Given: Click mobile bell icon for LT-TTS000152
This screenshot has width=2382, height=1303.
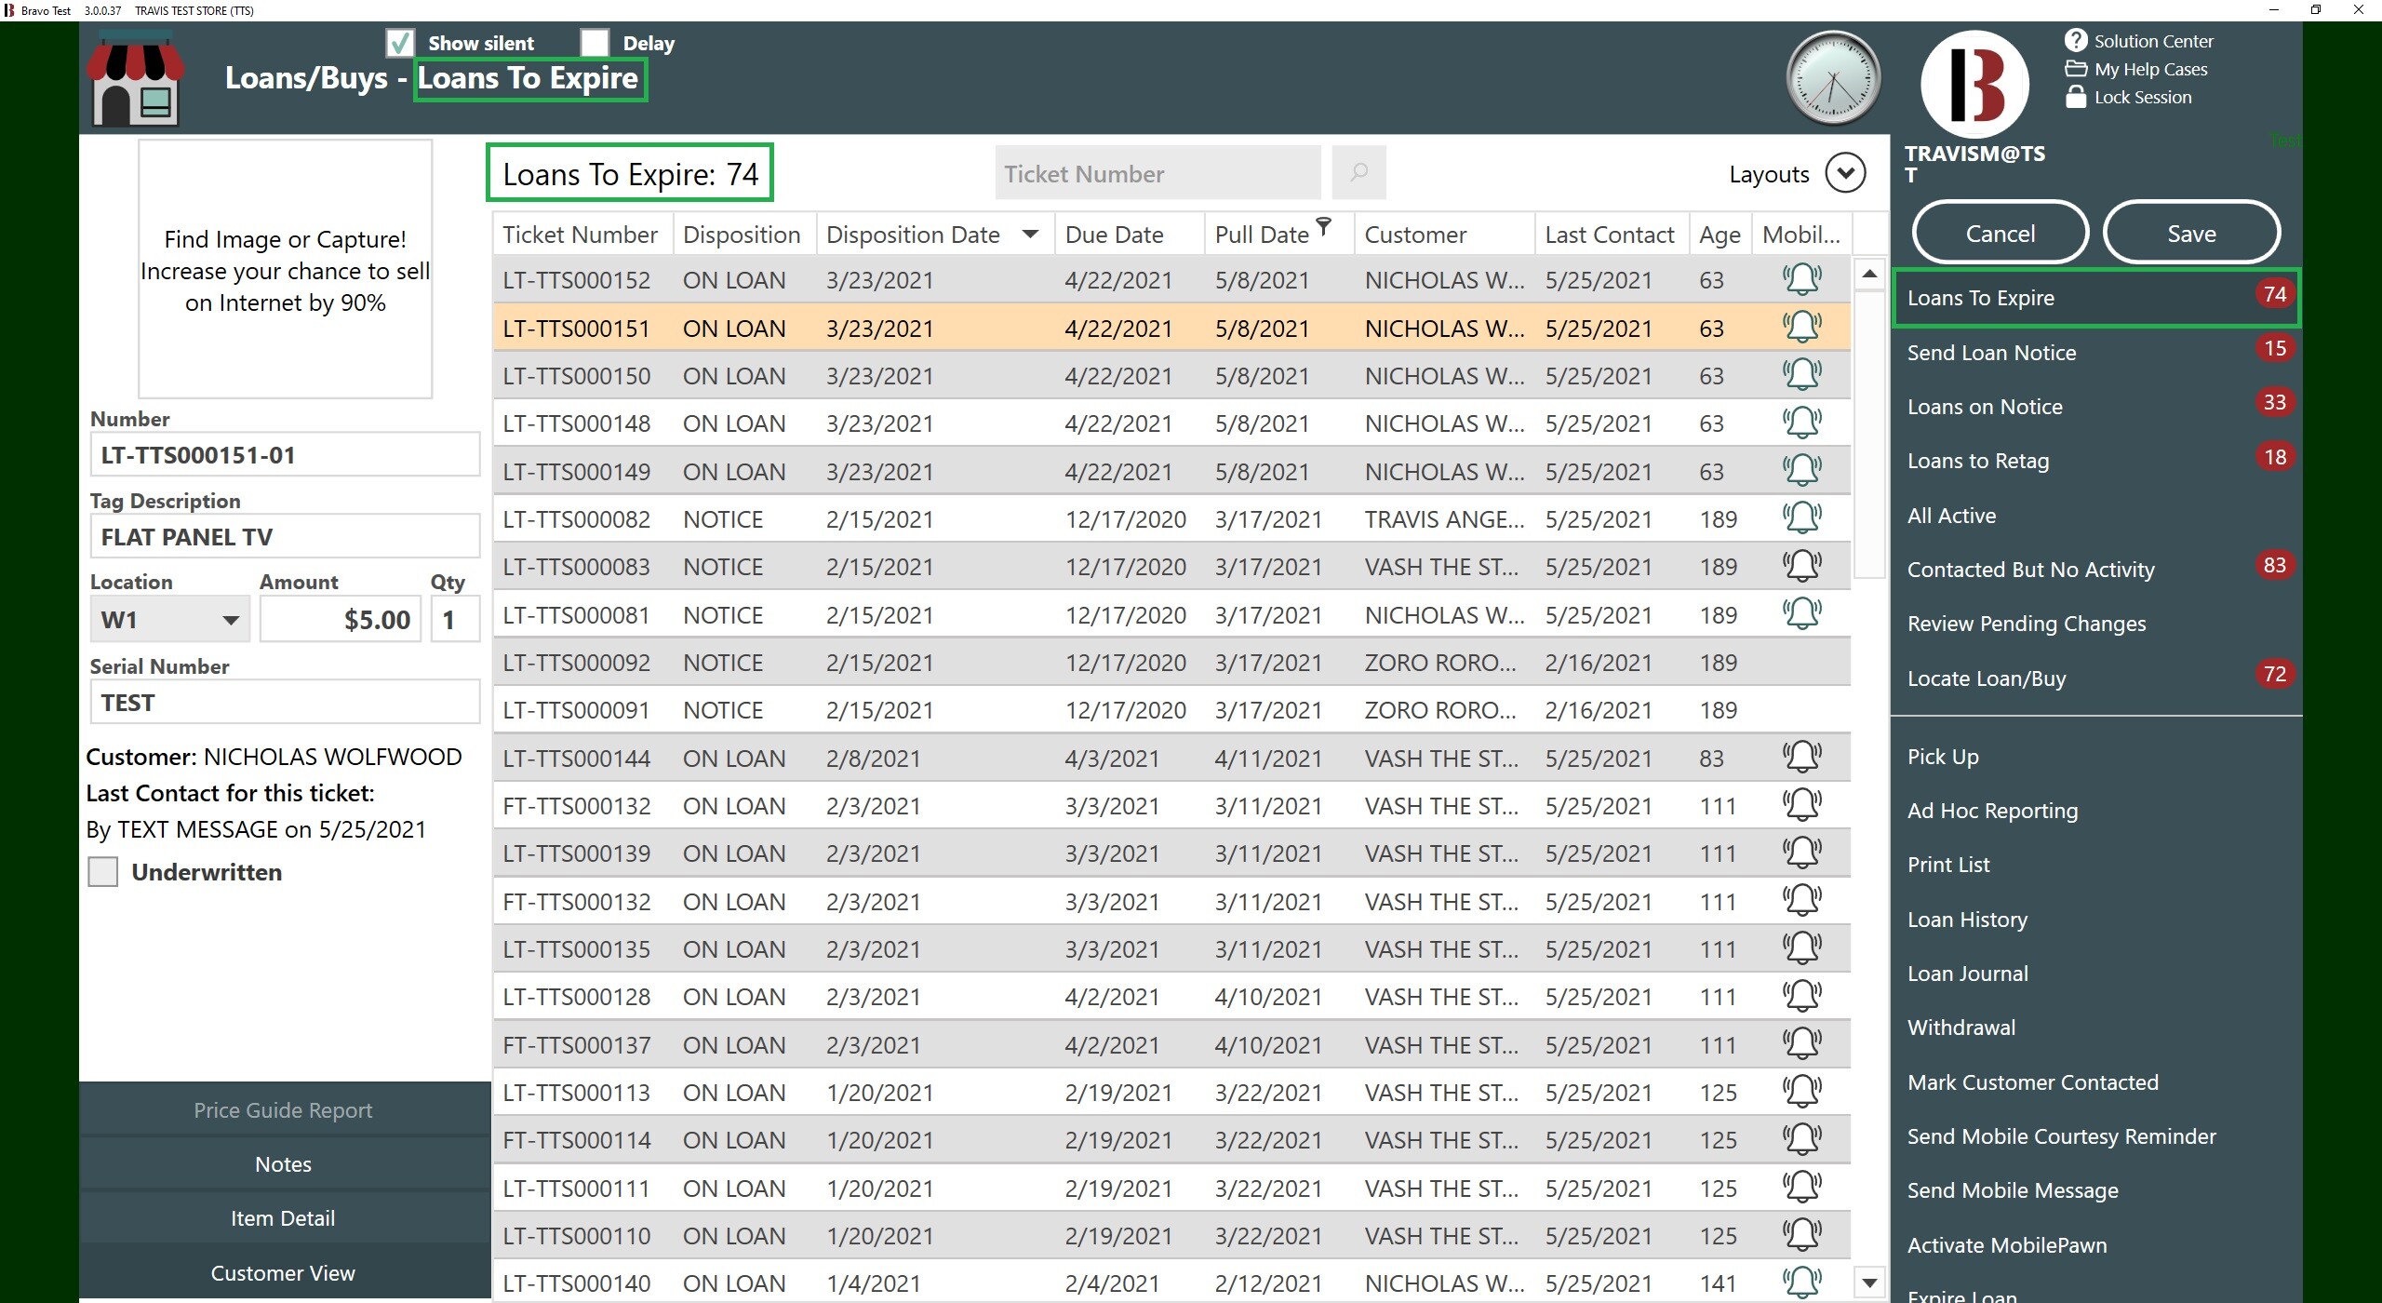Looking at the screenshot, I should pyautogui.click(x=1801, y=278).
